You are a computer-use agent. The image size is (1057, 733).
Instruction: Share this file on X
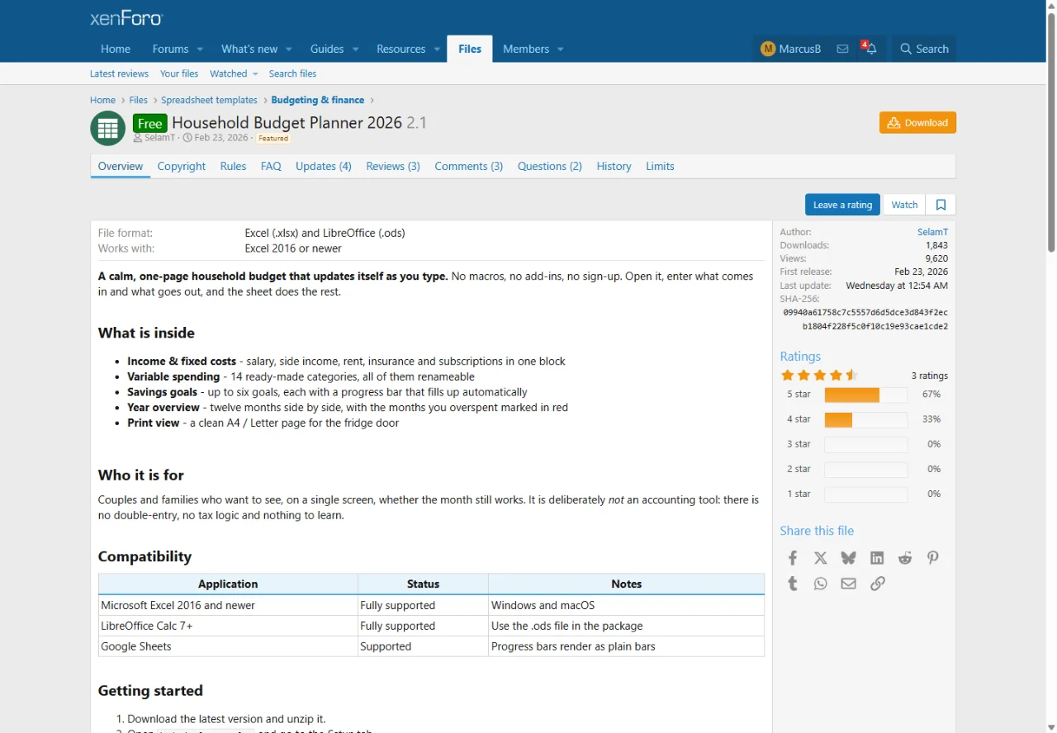[x=820, y=558]
